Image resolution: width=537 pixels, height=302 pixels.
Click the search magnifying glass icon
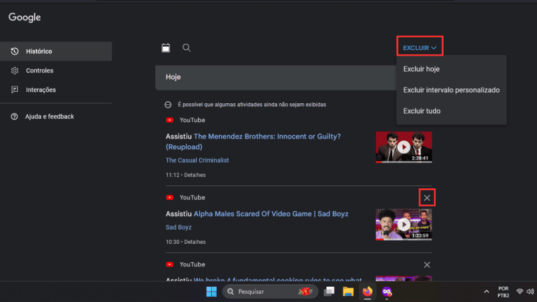[187, 48]
